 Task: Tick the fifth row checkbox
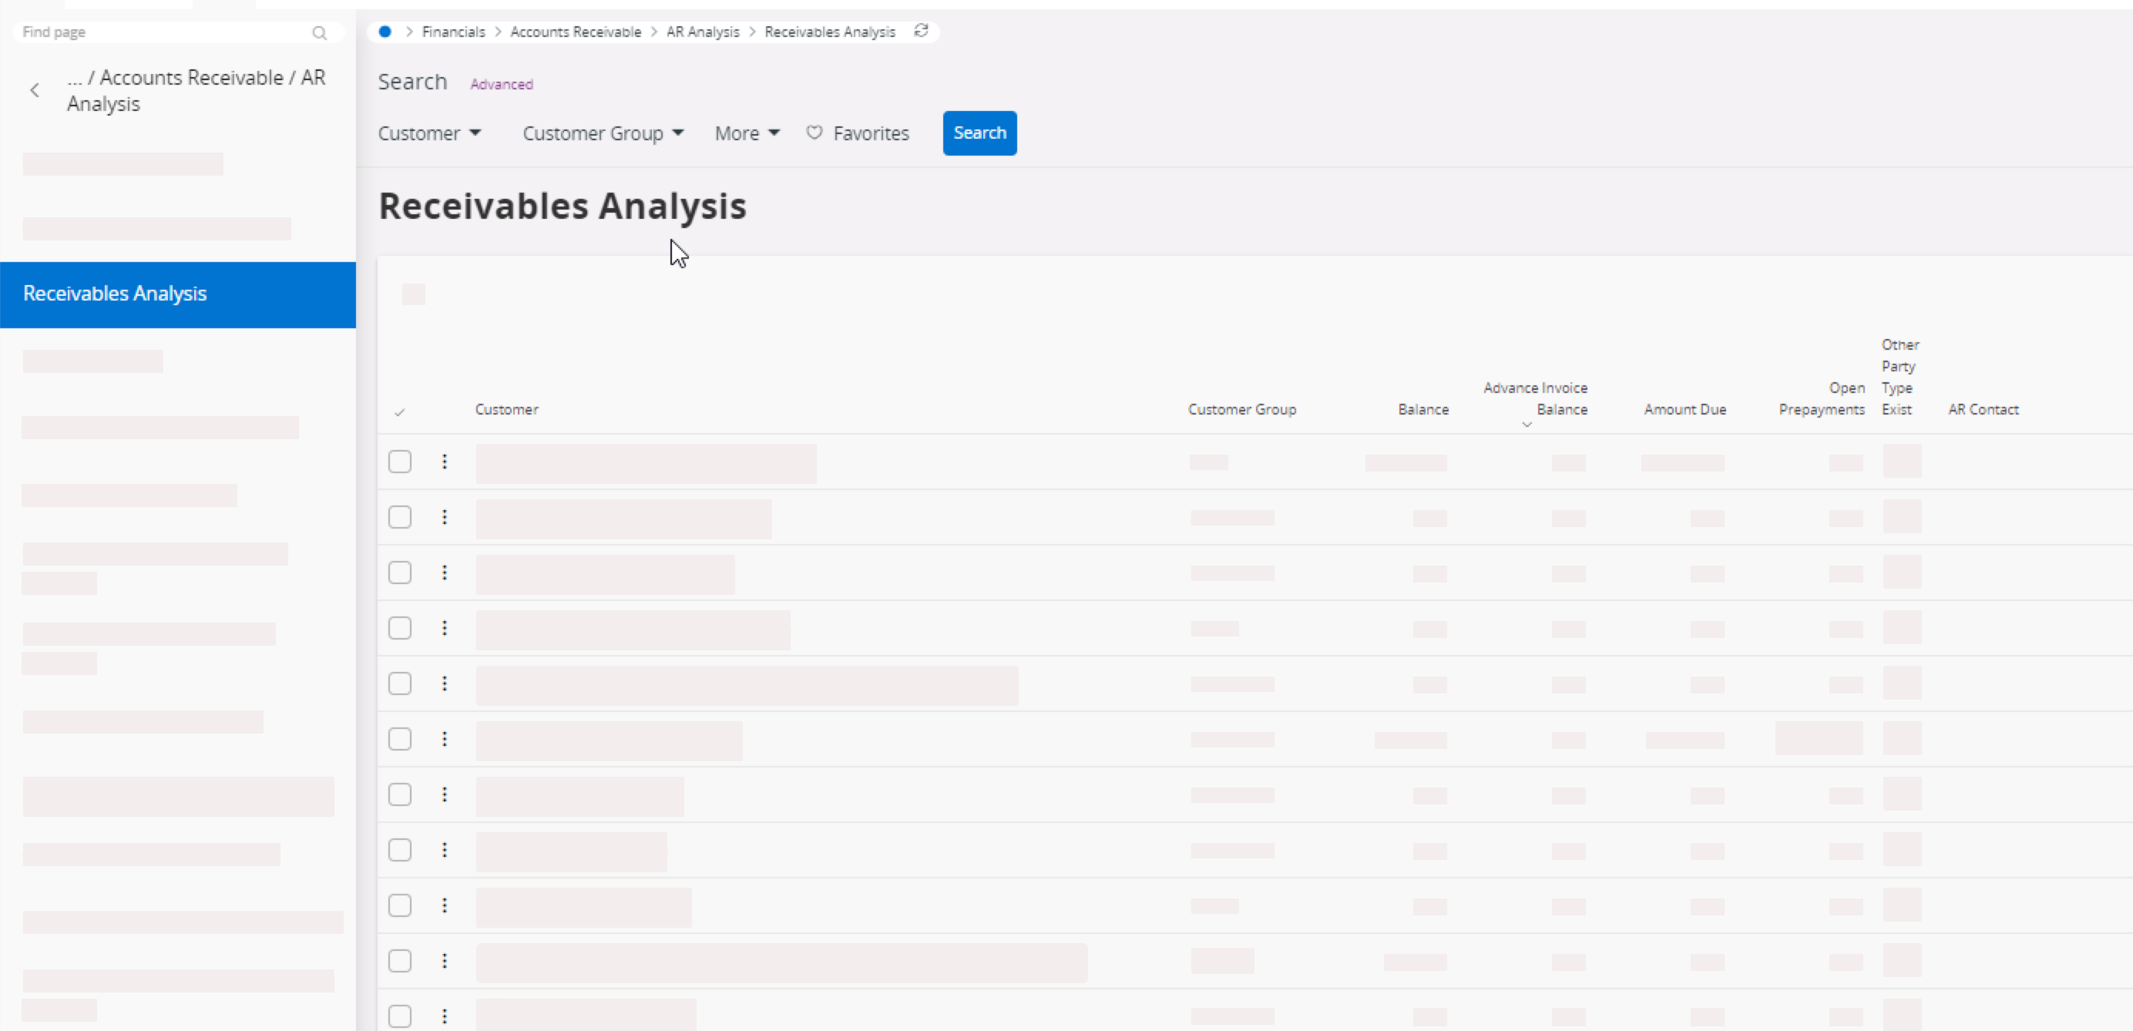point(400,683)
